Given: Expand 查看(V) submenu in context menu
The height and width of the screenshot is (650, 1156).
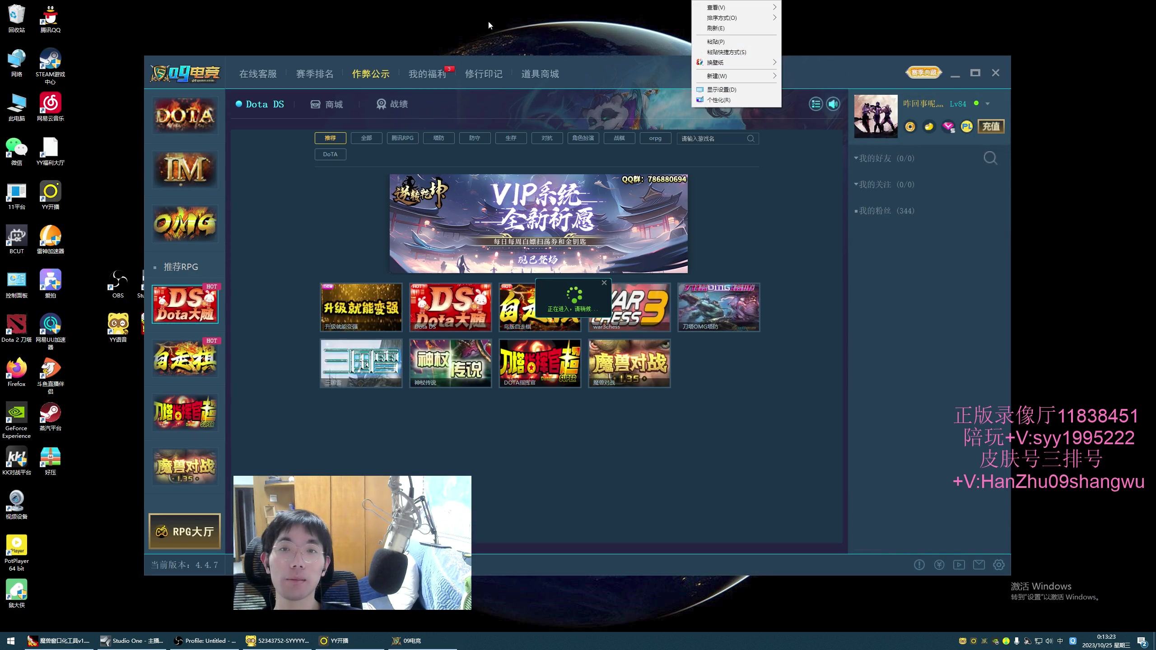Looking at the screenshot, I should point(736,8).
